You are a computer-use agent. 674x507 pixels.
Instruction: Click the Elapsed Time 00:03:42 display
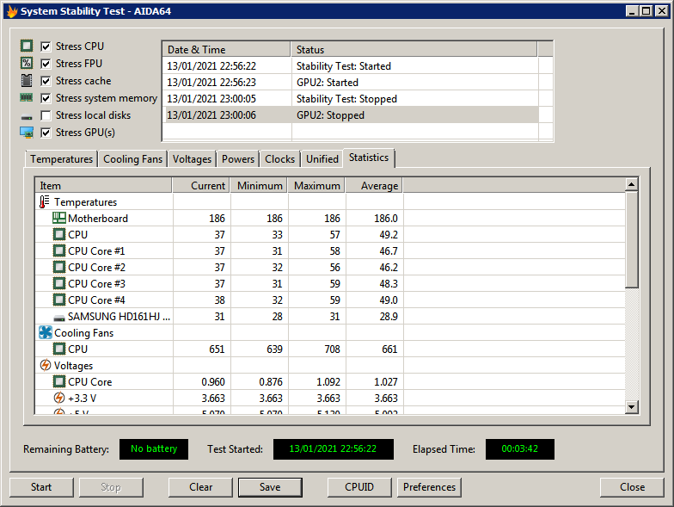[519, 449]
